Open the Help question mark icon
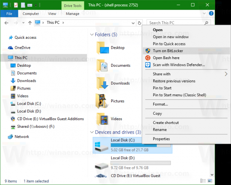 coord(211,13)
